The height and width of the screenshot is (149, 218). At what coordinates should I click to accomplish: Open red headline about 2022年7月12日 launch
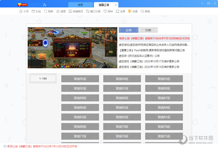[154, 38]
